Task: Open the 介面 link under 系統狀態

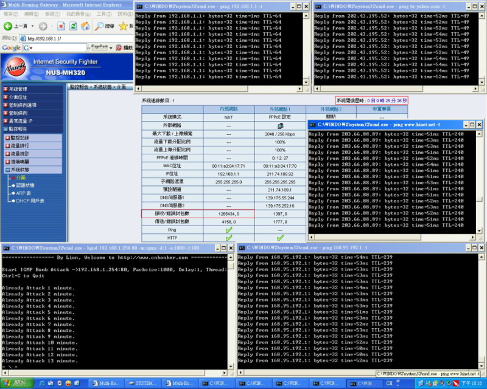Action: [x=21, y=177]
